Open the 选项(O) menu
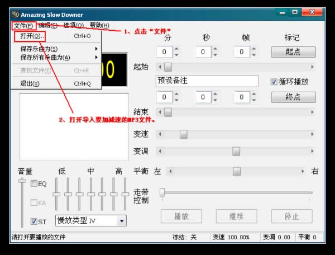The width and height of the screenshot is (335, 255). click(x=74, y=26)
